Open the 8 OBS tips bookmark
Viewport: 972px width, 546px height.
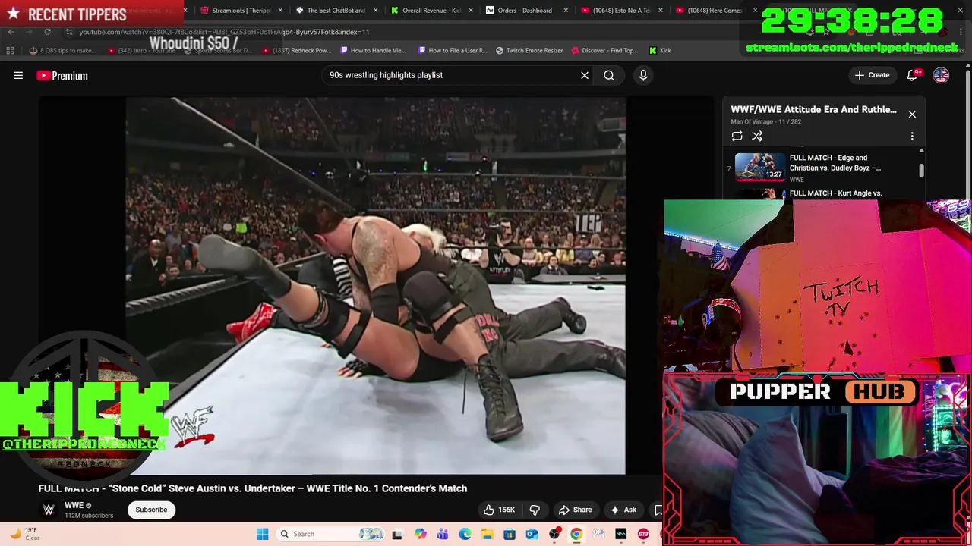[x=62, y=50]
